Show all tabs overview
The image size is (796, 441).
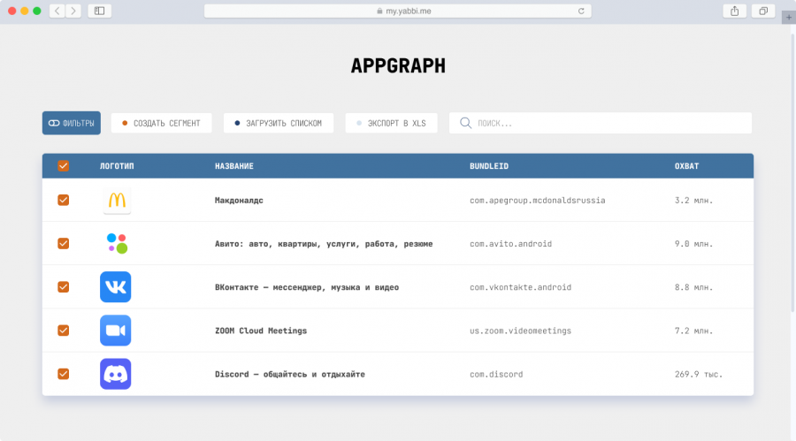(763, 11)
